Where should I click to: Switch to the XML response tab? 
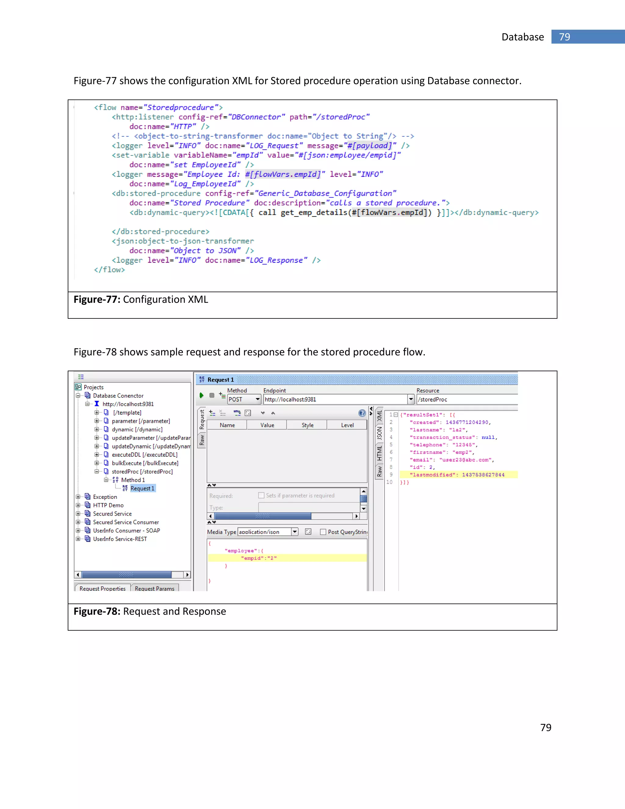point(379,415)
